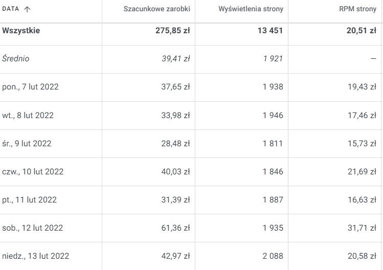Click the sob., 12 lut 2022 date
This screenshot has width=383, height=270.
pyautogui.click(x=32, y=228)
